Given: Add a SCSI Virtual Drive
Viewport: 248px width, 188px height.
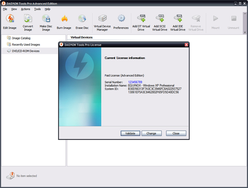Looking at the screenshot, I should point(160,22).
